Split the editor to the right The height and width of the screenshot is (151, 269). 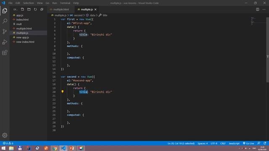click(x=258, y=9)
